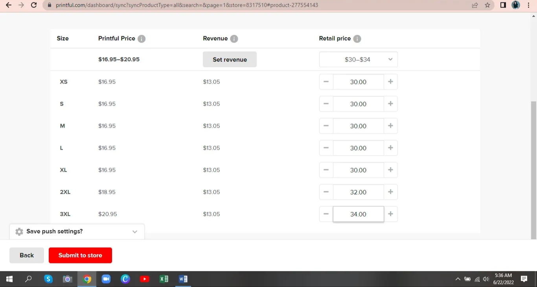Open the notification center icon

pyautogui.click(x=524, y=279)
